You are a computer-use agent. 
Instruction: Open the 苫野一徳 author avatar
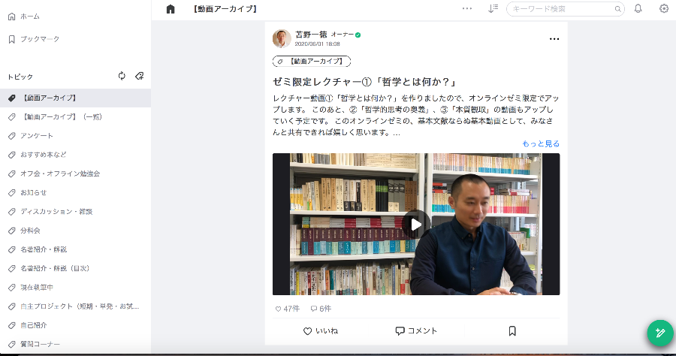(x=282, y=38)
